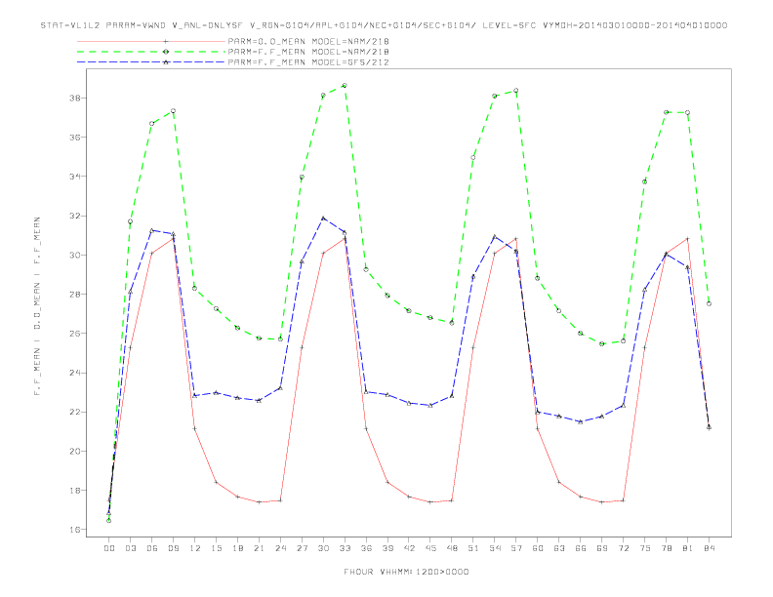
Task: Click y-axis tick label 22
Action: tap(75, 412)
